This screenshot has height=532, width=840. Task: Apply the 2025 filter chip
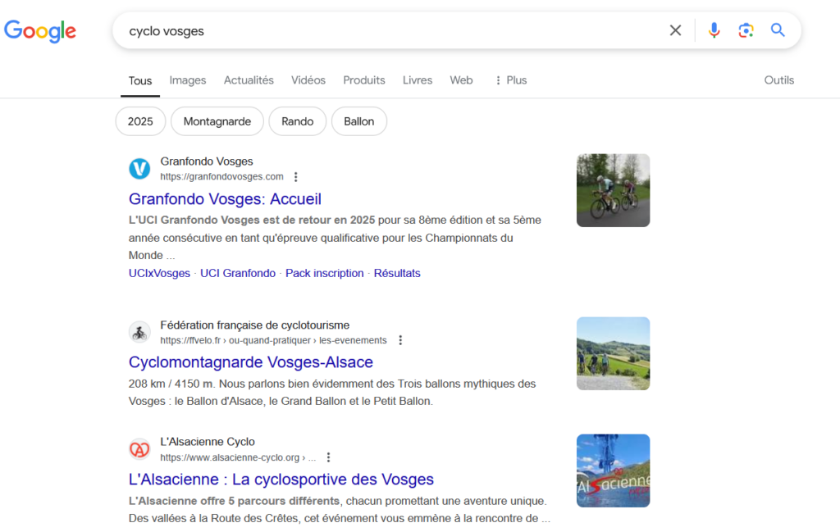[x=140, y=121]
